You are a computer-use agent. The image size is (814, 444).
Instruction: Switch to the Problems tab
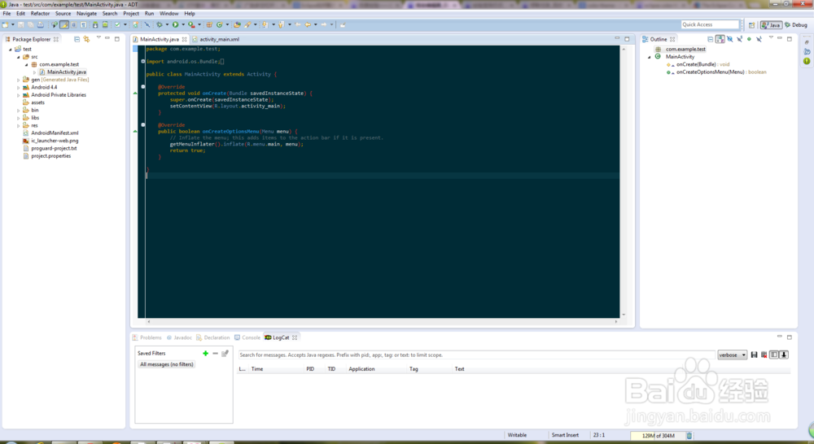pos(147,337)
